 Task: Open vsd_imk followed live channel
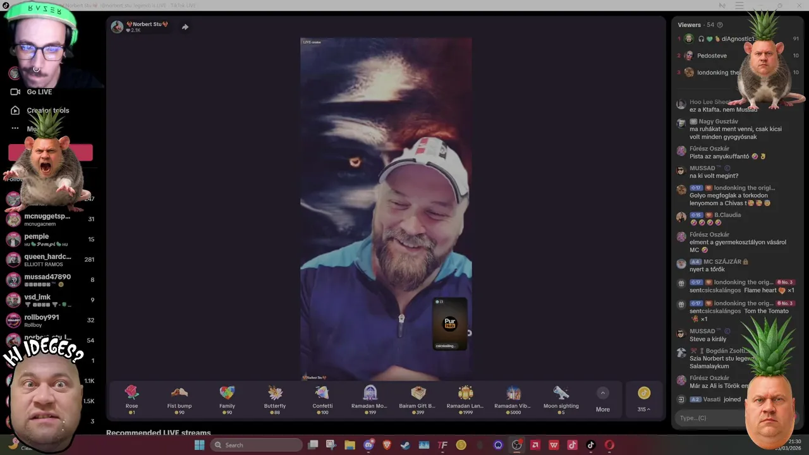pos(49,300)
